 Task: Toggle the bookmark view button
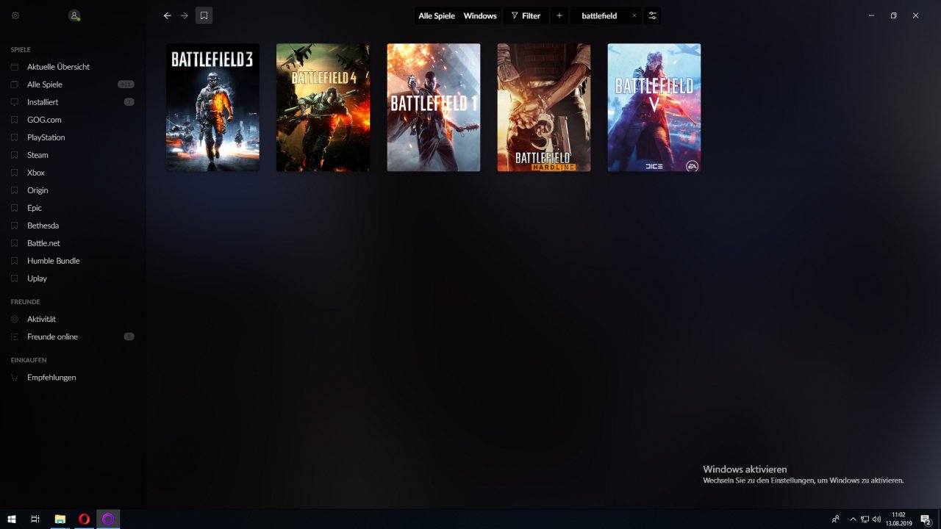point(204,15)
